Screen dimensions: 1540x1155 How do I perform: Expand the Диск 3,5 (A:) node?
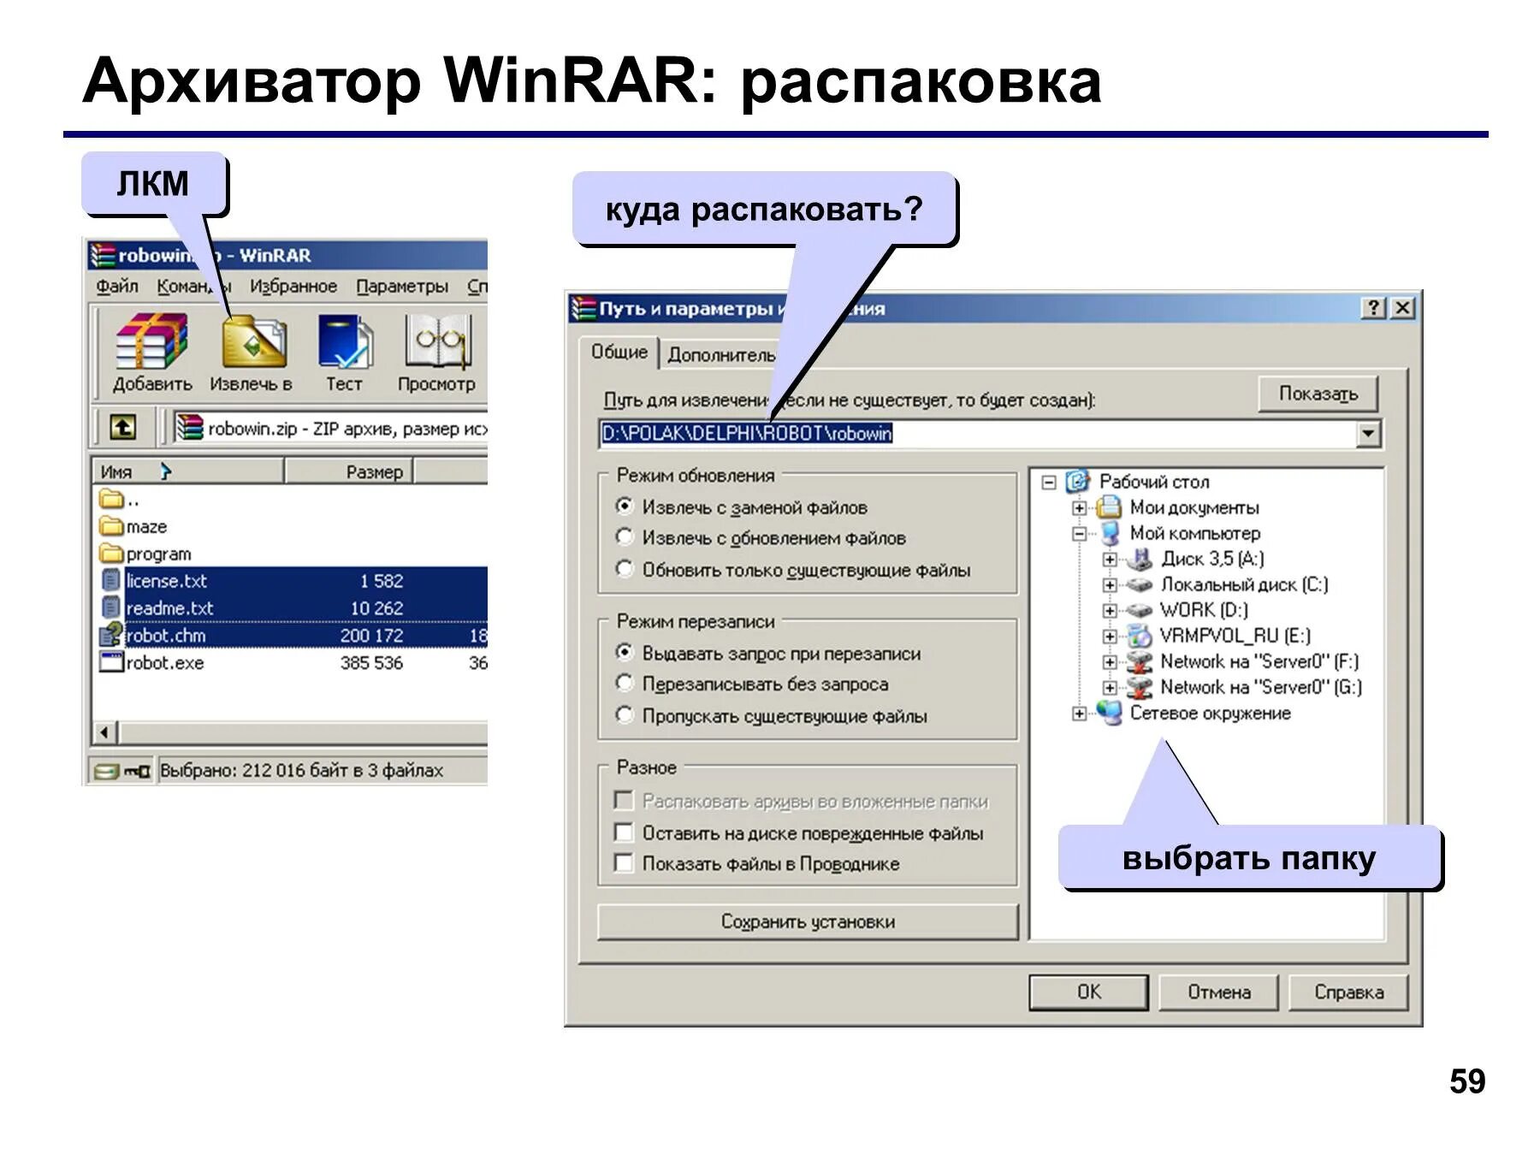point(1110,560)
